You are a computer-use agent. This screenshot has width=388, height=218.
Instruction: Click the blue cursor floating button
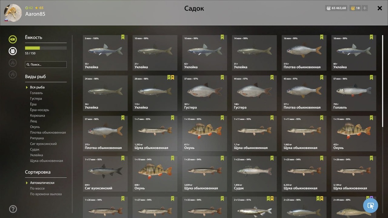371,205
